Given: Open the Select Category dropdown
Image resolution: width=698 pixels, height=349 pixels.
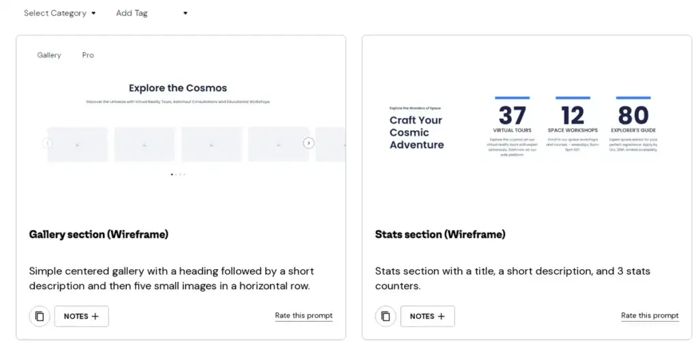Looking at the screenshot, I should (60, 13).
